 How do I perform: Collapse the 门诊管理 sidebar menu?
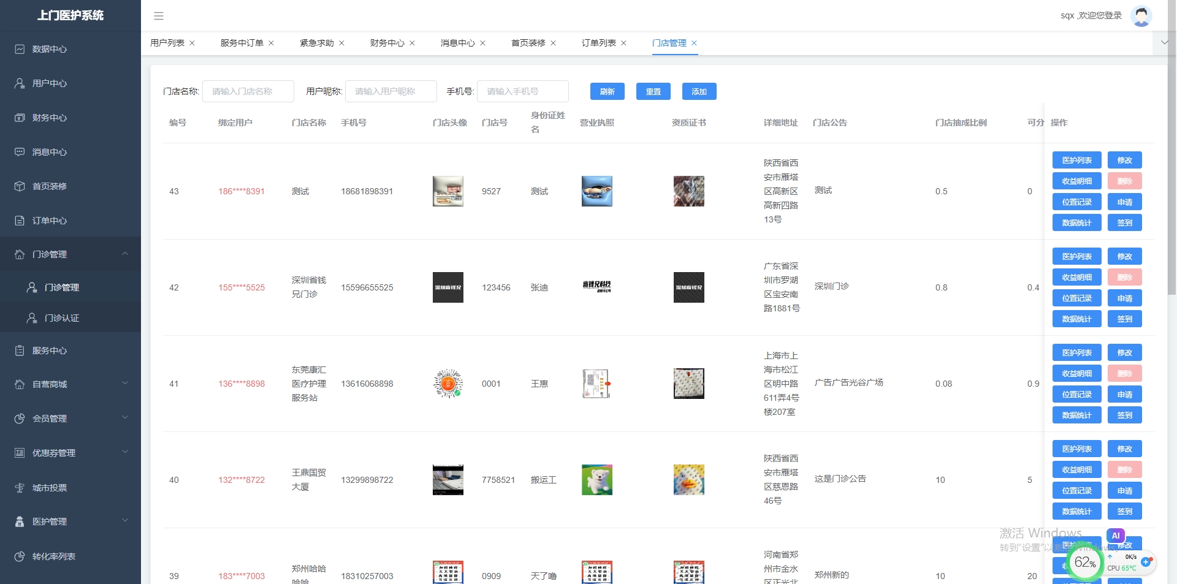tap(125, 254)
